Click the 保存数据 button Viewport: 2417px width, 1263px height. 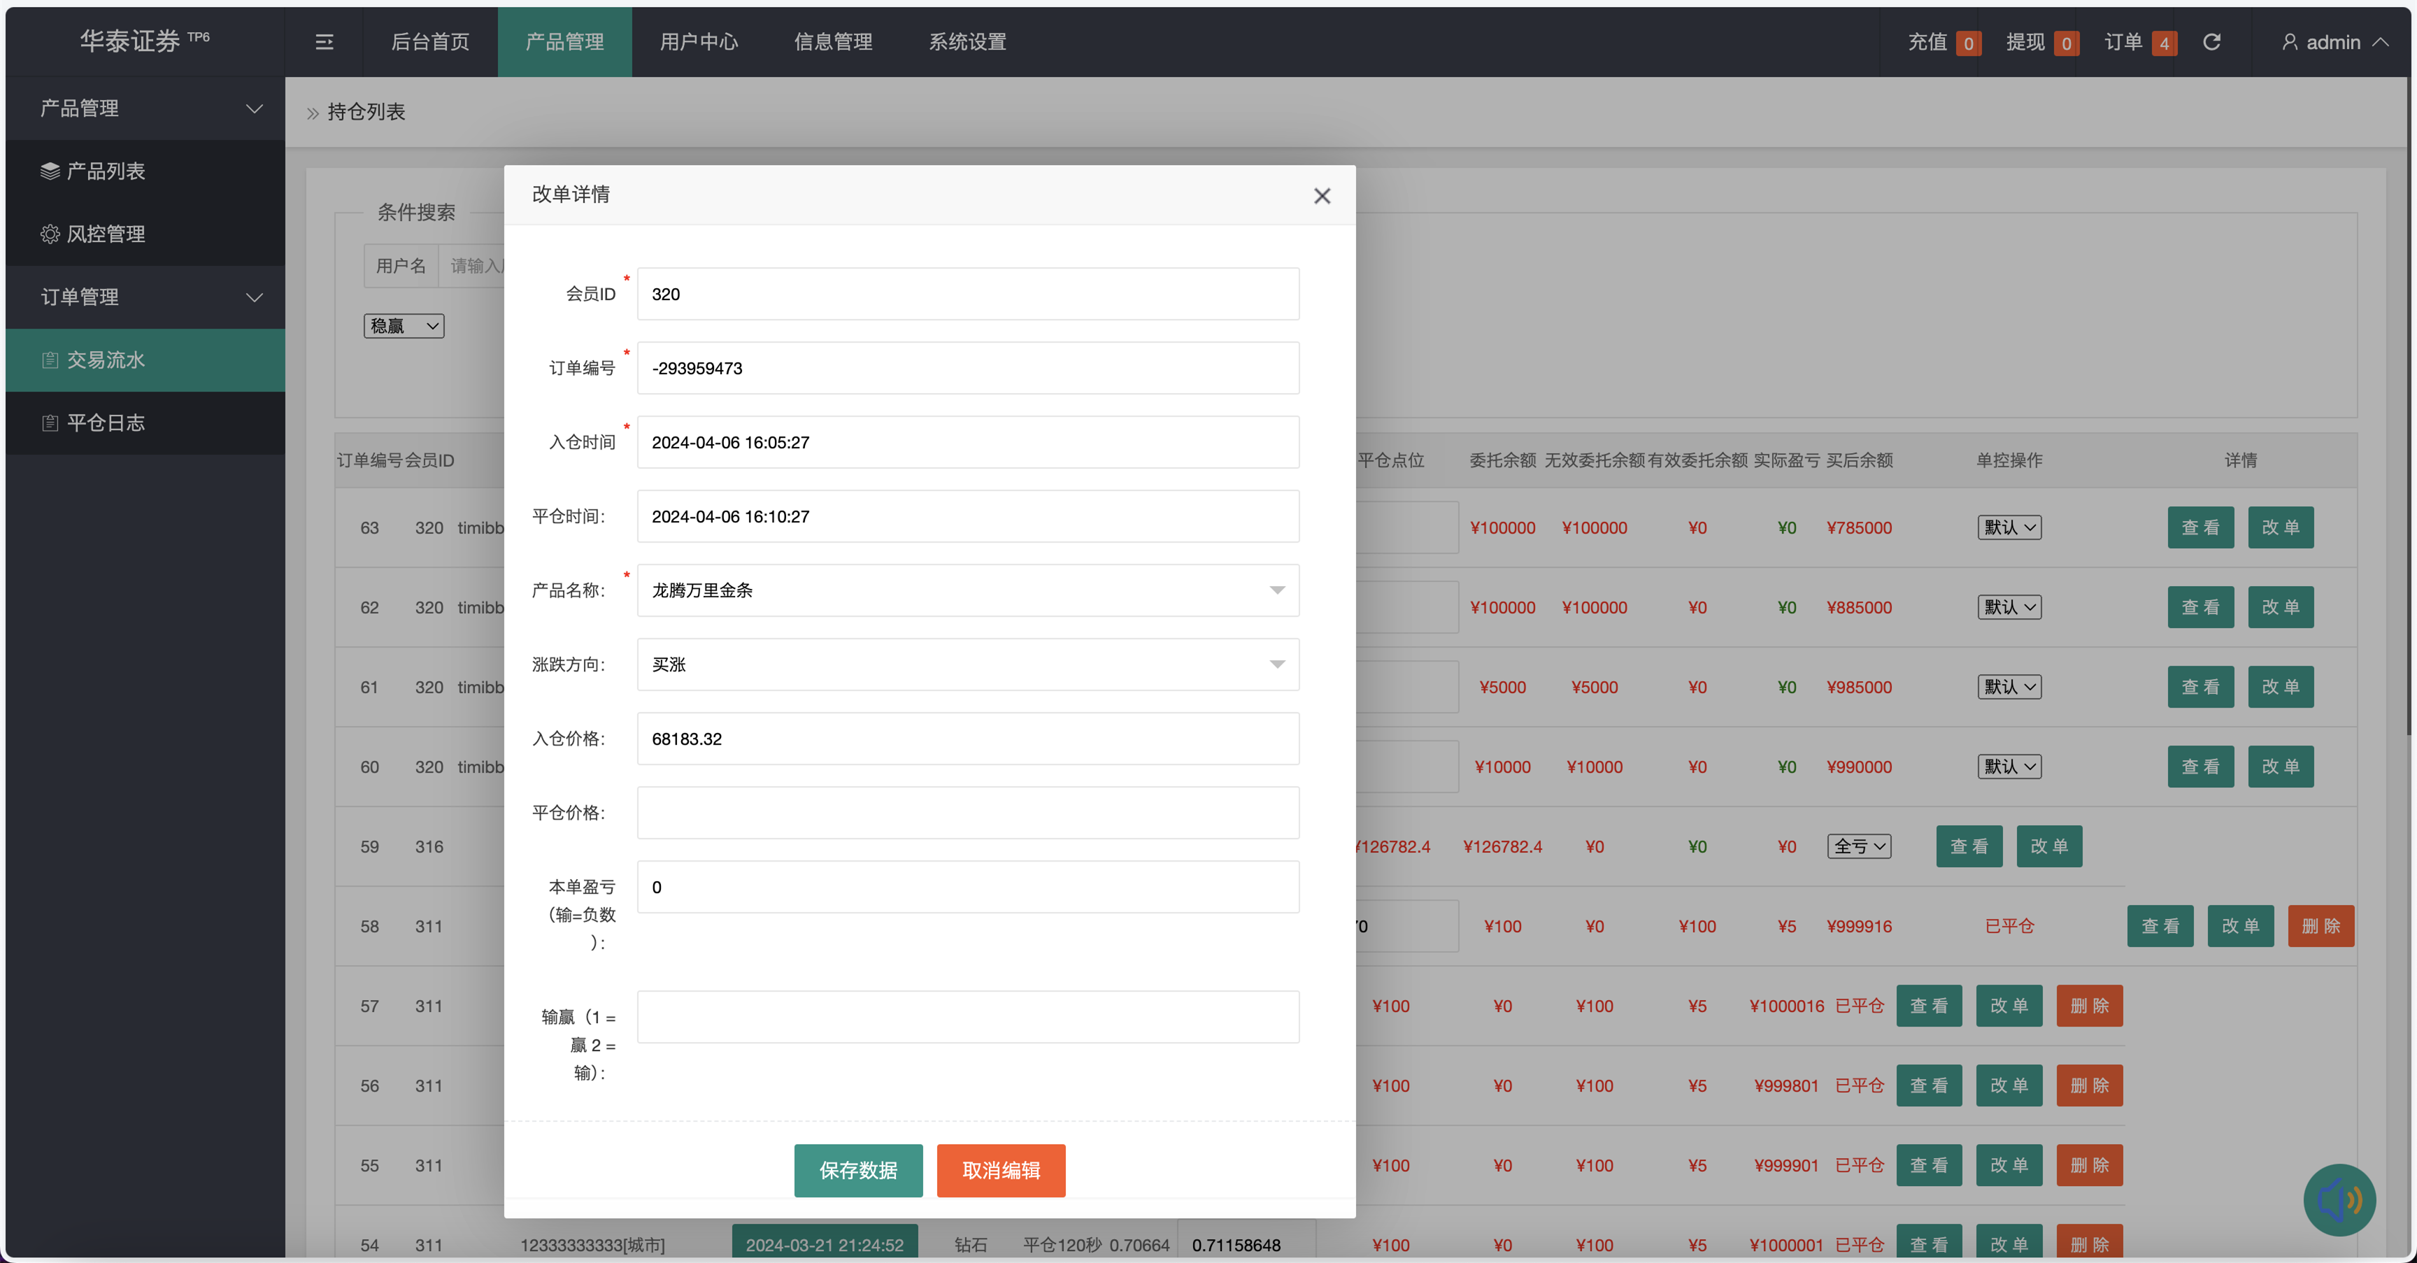(857, 1170)
